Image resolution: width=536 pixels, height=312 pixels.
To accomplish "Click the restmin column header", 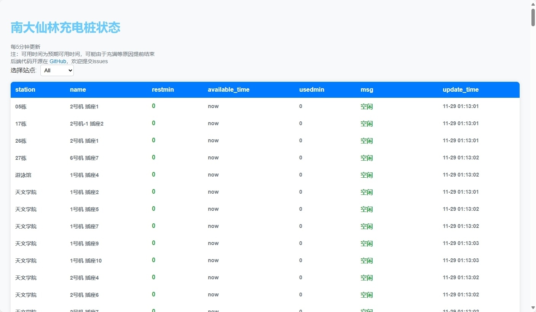I will [163, 90].
